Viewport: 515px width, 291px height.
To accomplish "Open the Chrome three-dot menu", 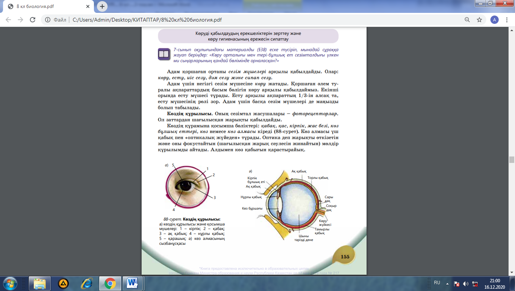I will point(507,20).
